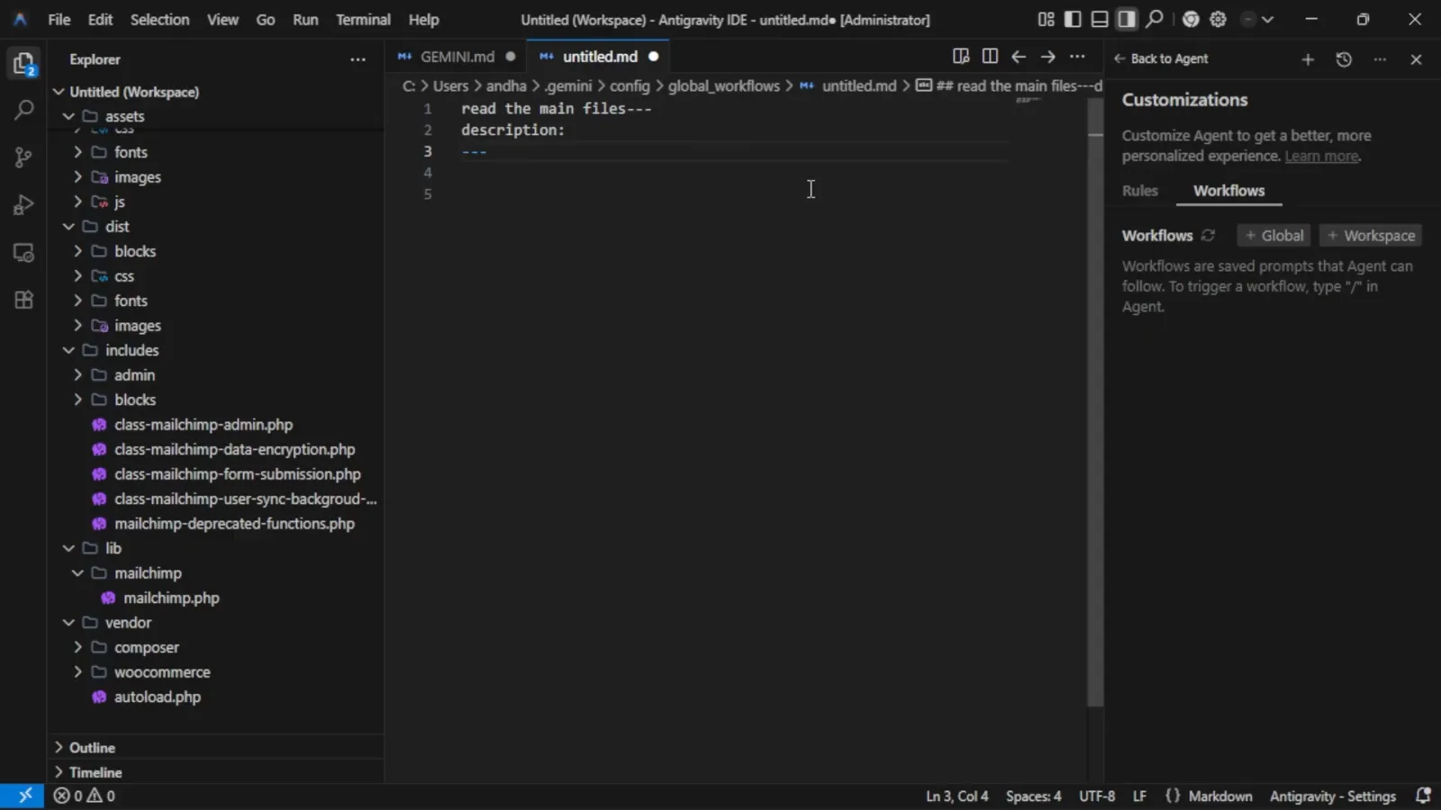The width and height of the screenshot is (1441, 810).
Task: Refresh the Workflows list
Action: coord(1209,235)
